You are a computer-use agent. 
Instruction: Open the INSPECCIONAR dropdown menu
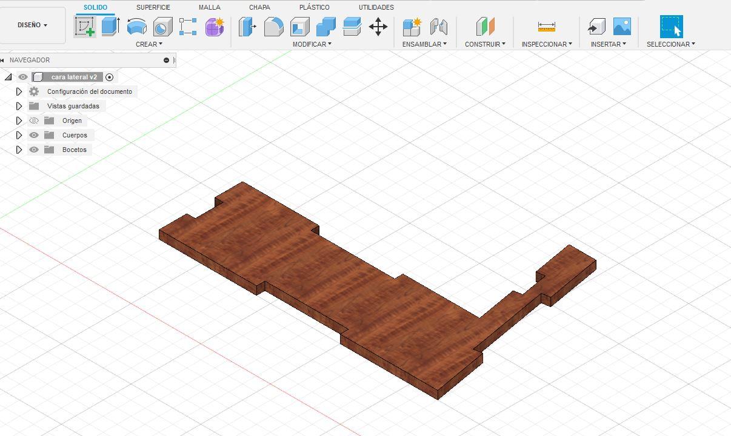[x=547, y=44]
